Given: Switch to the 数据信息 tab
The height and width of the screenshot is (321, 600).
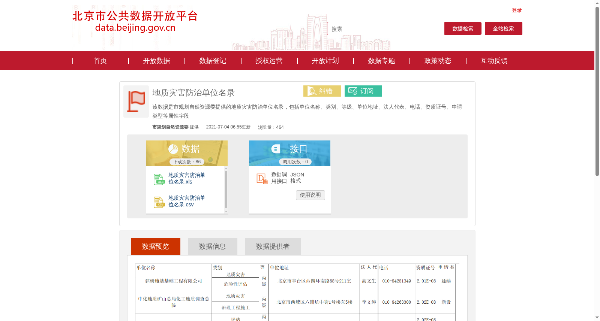Looking at the screenshot, I should [213, 246].
